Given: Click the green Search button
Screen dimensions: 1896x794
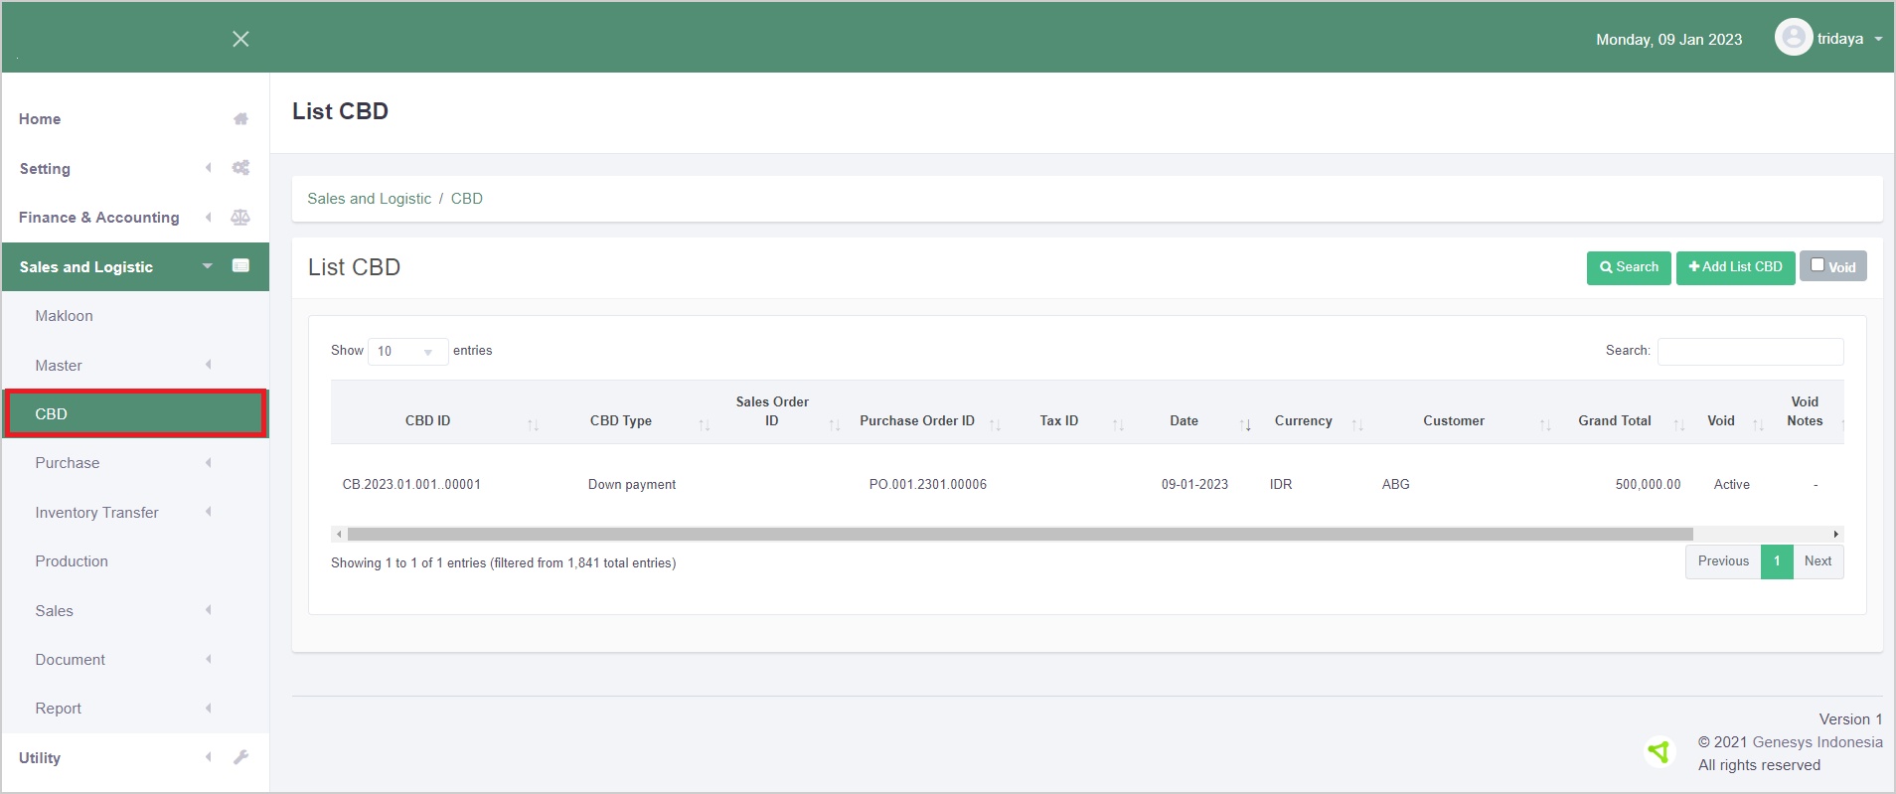Looking at the screenshot, I should pyautogui.click(x=1629, y=267).
